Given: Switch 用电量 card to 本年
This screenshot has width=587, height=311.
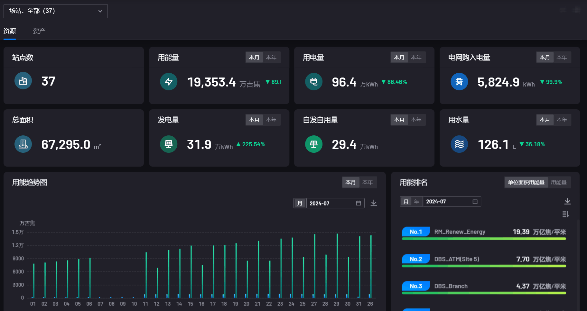Looking at the screenshot, I should click(416, 57).
